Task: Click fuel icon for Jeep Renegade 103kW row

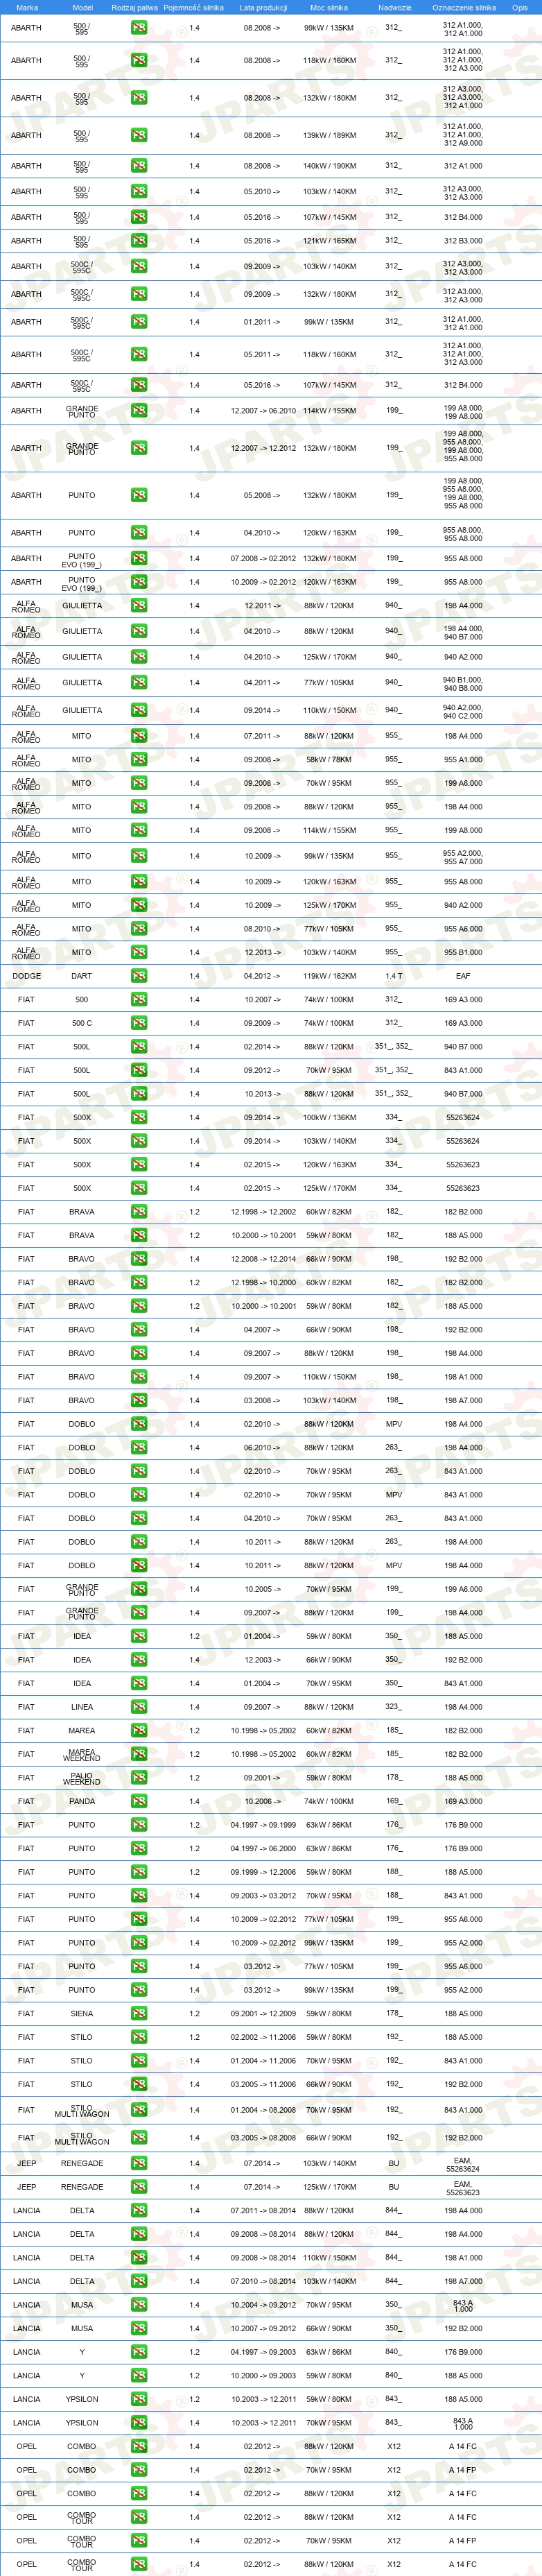Action: click(139, 2163)
